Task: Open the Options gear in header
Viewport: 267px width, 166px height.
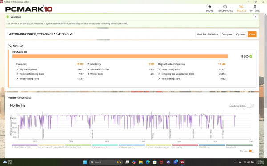Action: [x=255, y=7]
